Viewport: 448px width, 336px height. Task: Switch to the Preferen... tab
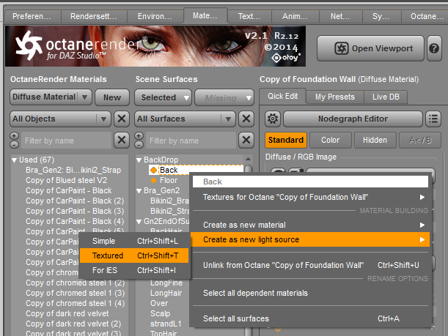(x=32, y=17)
